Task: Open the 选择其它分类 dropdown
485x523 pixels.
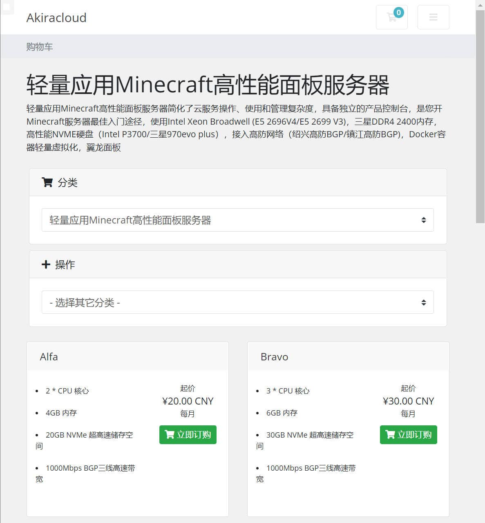Action: (x=237, y=302)
